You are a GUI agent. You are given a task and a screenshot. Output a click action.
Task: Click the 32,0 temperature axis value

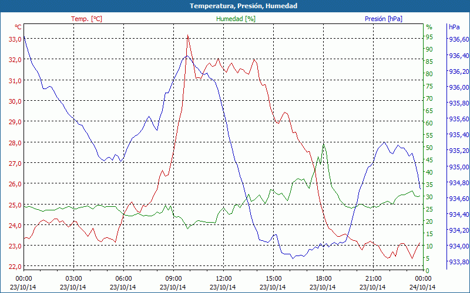15,60
